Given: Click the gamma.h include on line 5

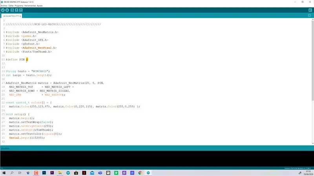Looking at the screenshot, I should coord(29,36).
